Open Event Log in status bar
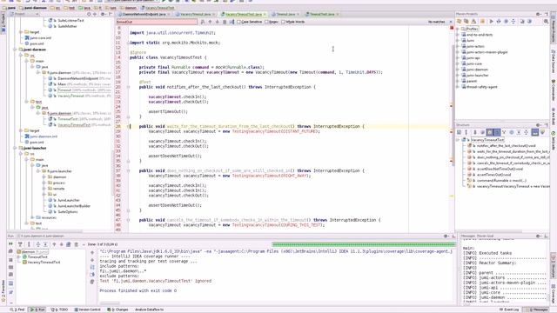Screen dimensions: 557x313 click(508, 310)
